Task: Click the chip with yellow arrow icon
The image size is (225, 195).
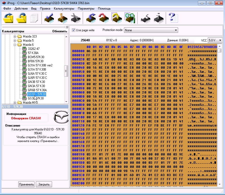Action: pos(117,18)
